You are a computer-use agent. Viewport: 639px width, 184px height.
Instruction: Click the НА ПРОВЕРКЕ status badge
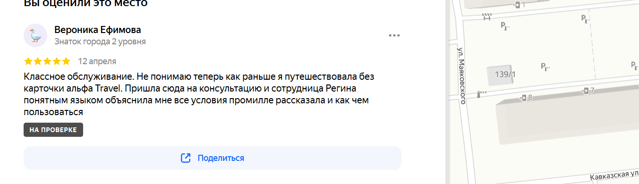pyautogui.click(x=53, y=130)
